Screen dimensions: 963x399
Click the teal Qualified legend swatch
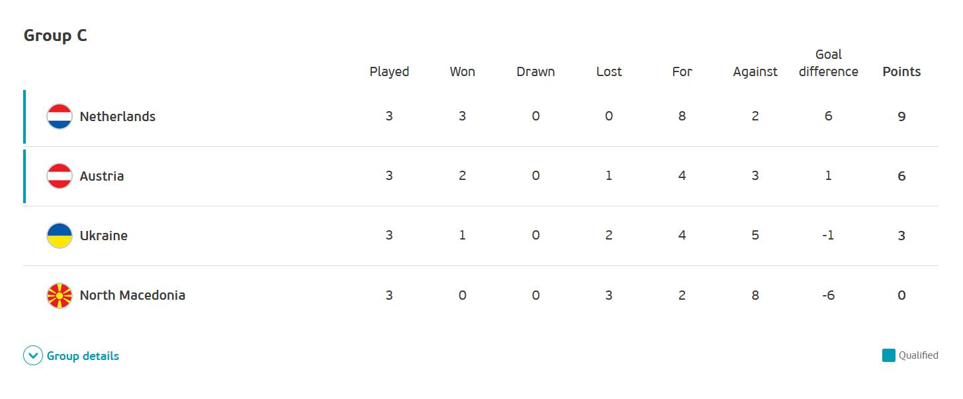tap(889, 355)
